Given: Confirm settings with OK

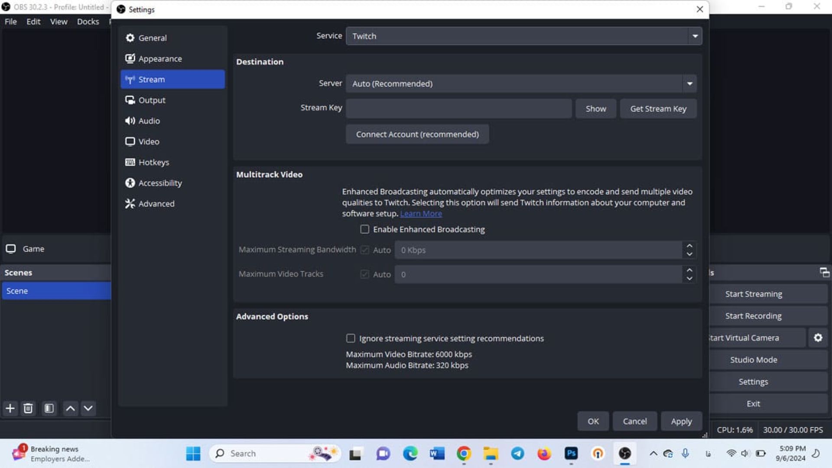Looking at the screenshot, I should (593, 421).
